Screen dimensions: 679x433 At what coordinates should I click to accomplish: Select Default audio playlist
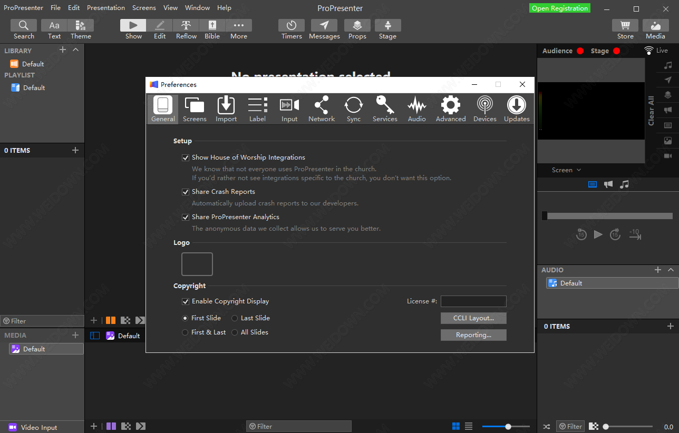pyautogui.click(x=612, y=283)
